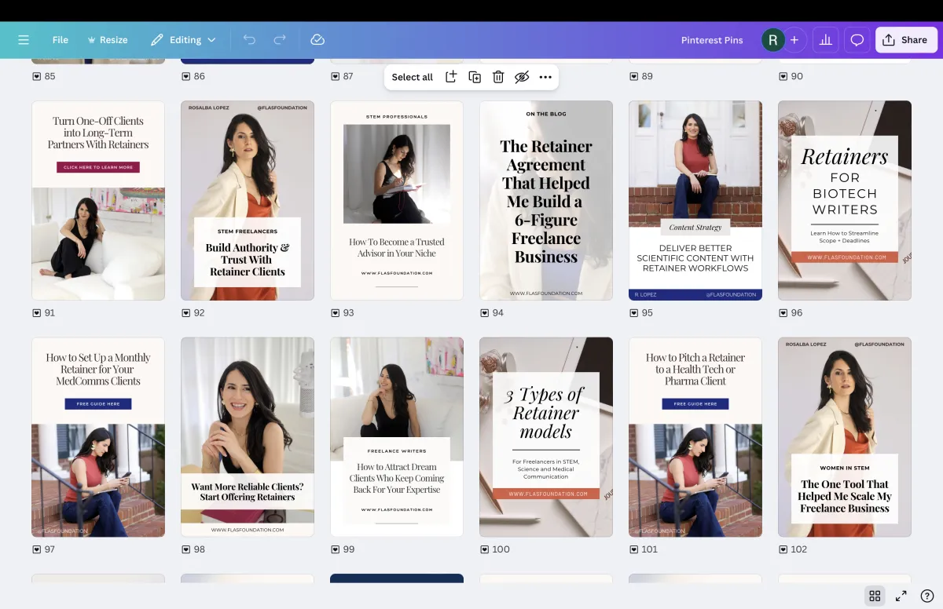
Task: Click notes icon beside page 96
Action: (783, 312)
